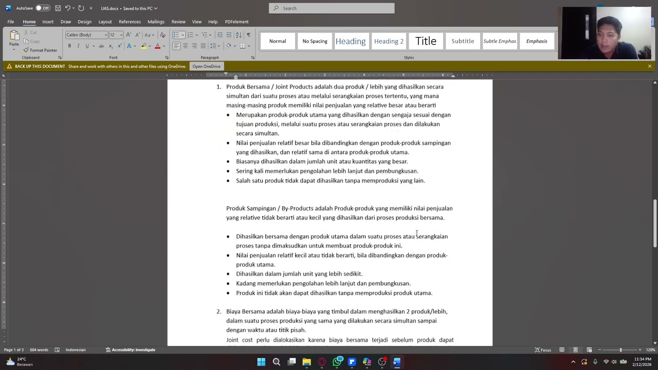This screenshot has width=658, height=370.
Task: Open the Mailings tab
Action: 156,22
